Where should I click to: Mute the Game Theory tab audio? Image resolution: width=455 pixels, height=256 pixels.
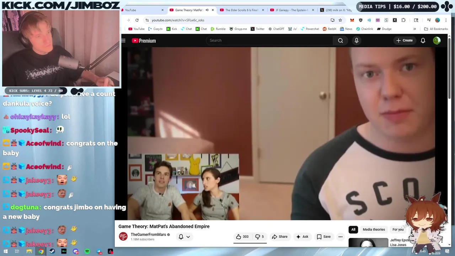207,10
